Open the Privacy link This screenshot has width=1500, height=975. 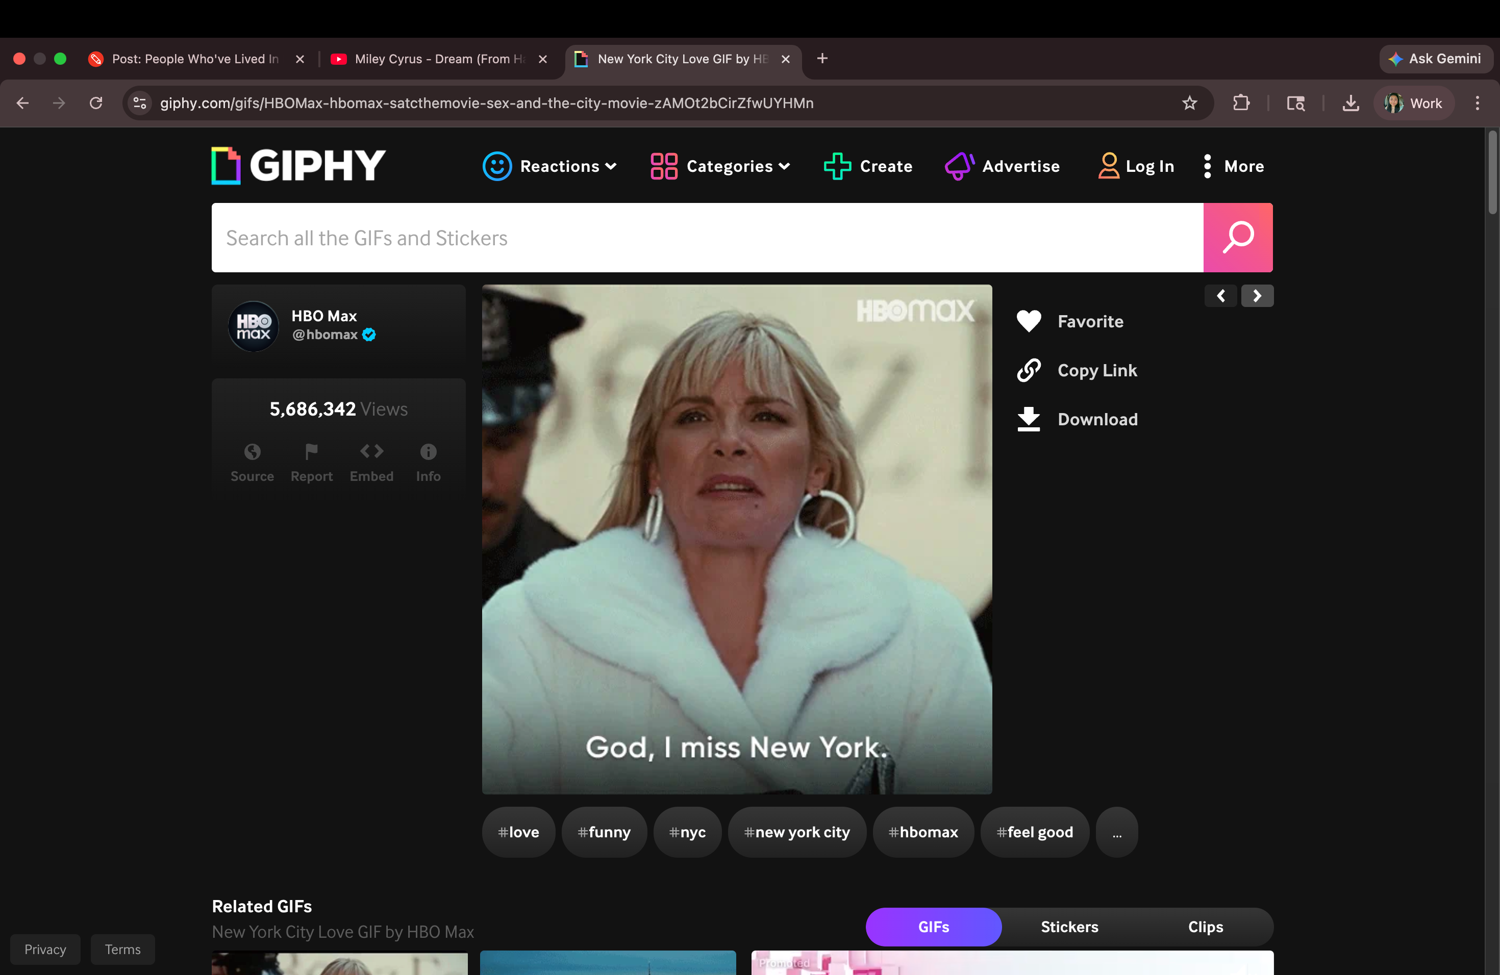45,949
